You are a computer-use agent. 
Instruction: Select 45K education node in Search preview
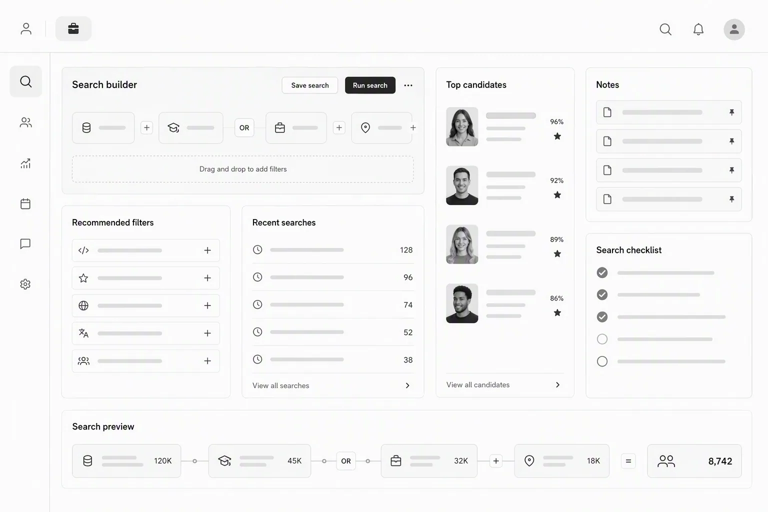[x=259, y=461]
